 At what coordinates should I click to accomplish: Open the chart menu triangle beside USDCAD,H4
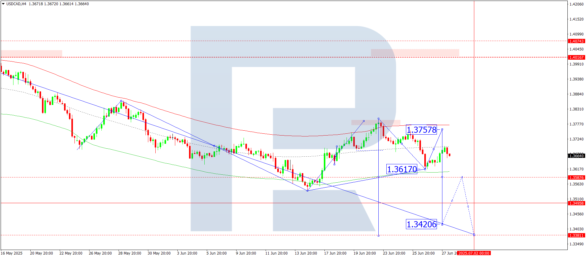point(3,4)
